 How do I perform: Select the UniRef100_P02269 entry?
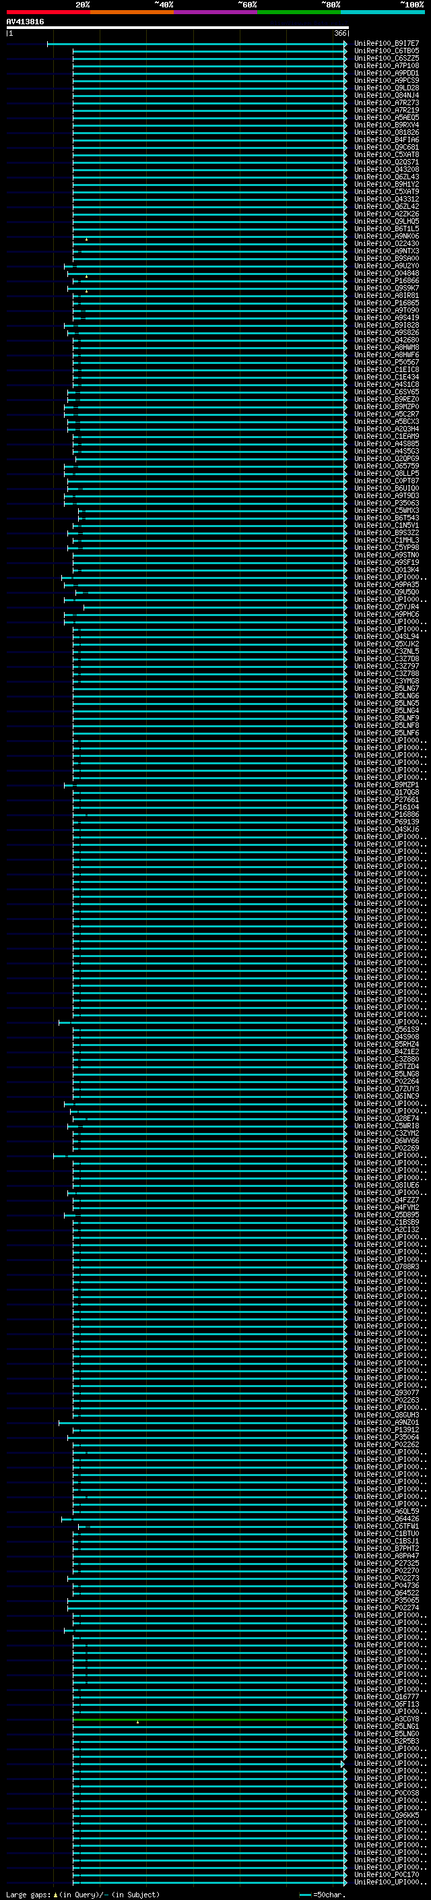[386, 1148]
